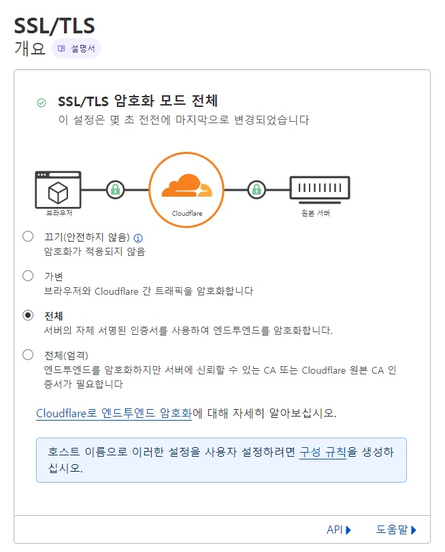Select the 전체(엄격) encryption mode
Viewport: 445px width, 552px height.
[28, 353]
